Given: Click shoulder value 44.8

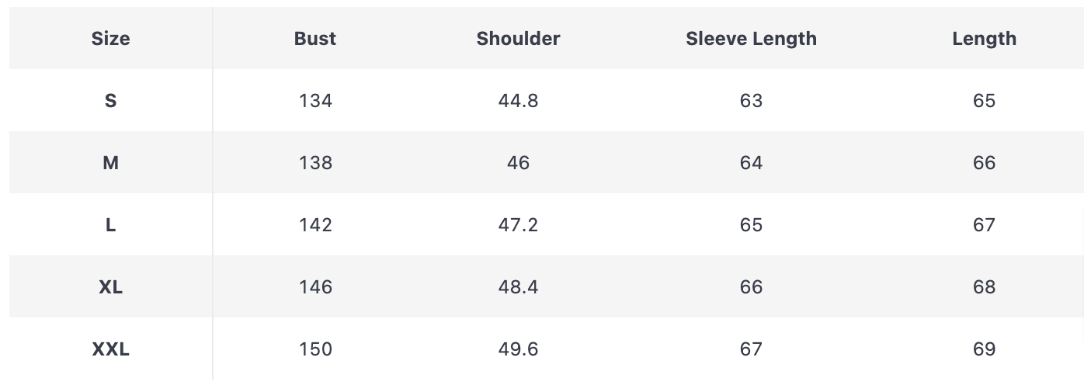Looking at the screenshot, I should coord(518,101).
